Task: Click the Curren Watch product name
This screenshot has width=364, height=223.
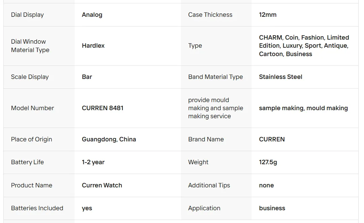Action: click(102, 185)
